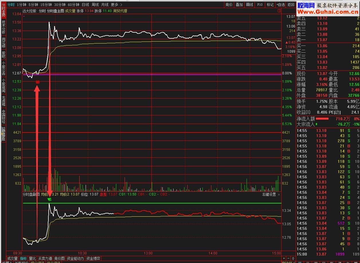
Task: Select 资金博弈 bottom tab
Action: point(93,258)
